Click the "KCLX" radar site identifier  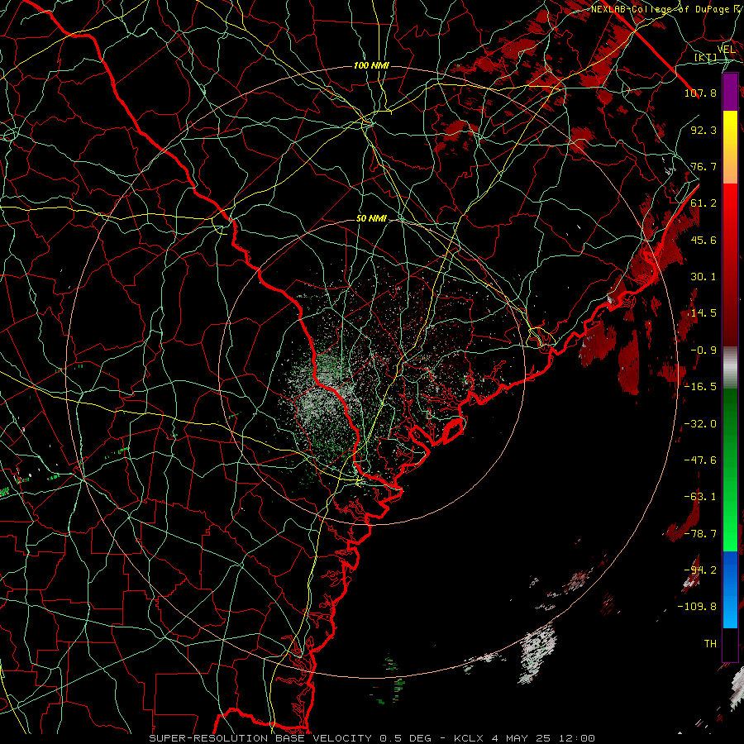470,738
